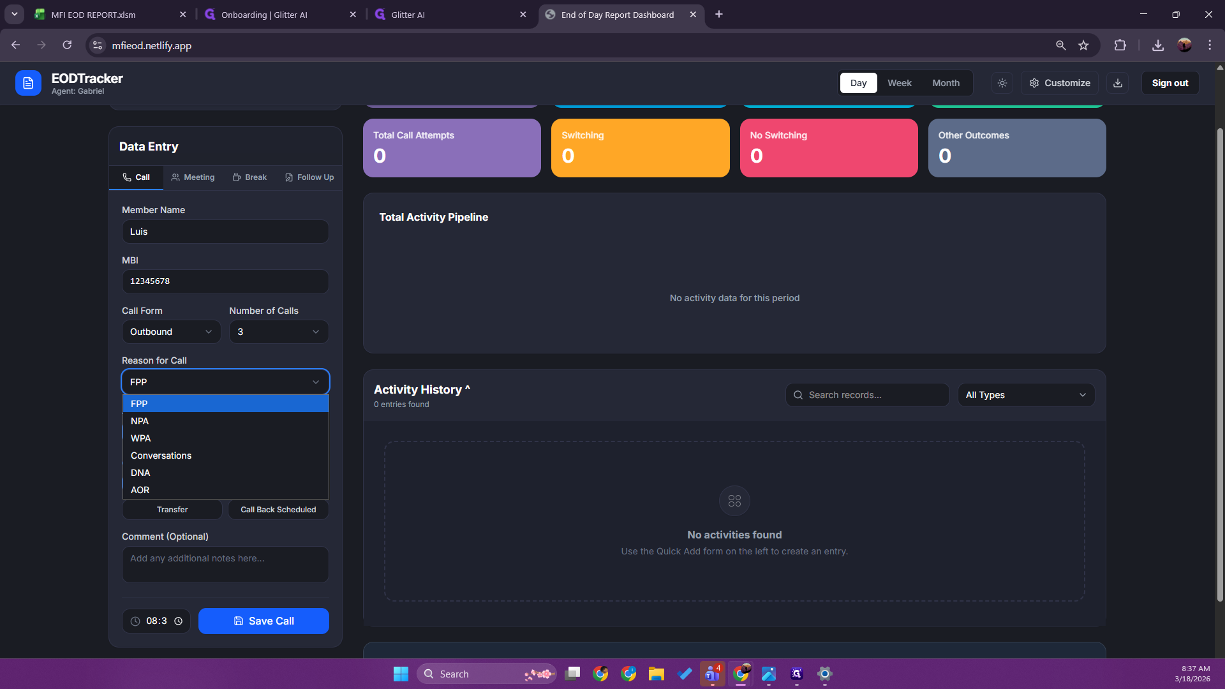Screen dimensions: 1225x689
Task: Switch to the Meeting data entry tab
Action: tap(193, 177)
